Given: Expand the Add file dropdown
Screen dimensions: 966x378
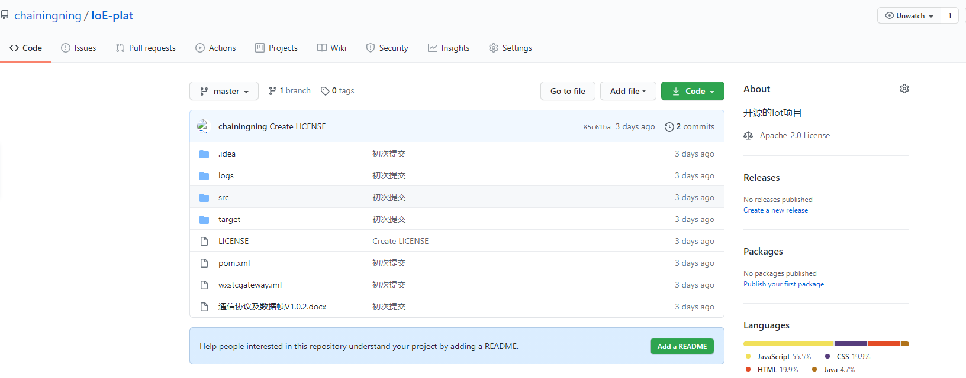Looking at the screenshot, I should 628,91.
